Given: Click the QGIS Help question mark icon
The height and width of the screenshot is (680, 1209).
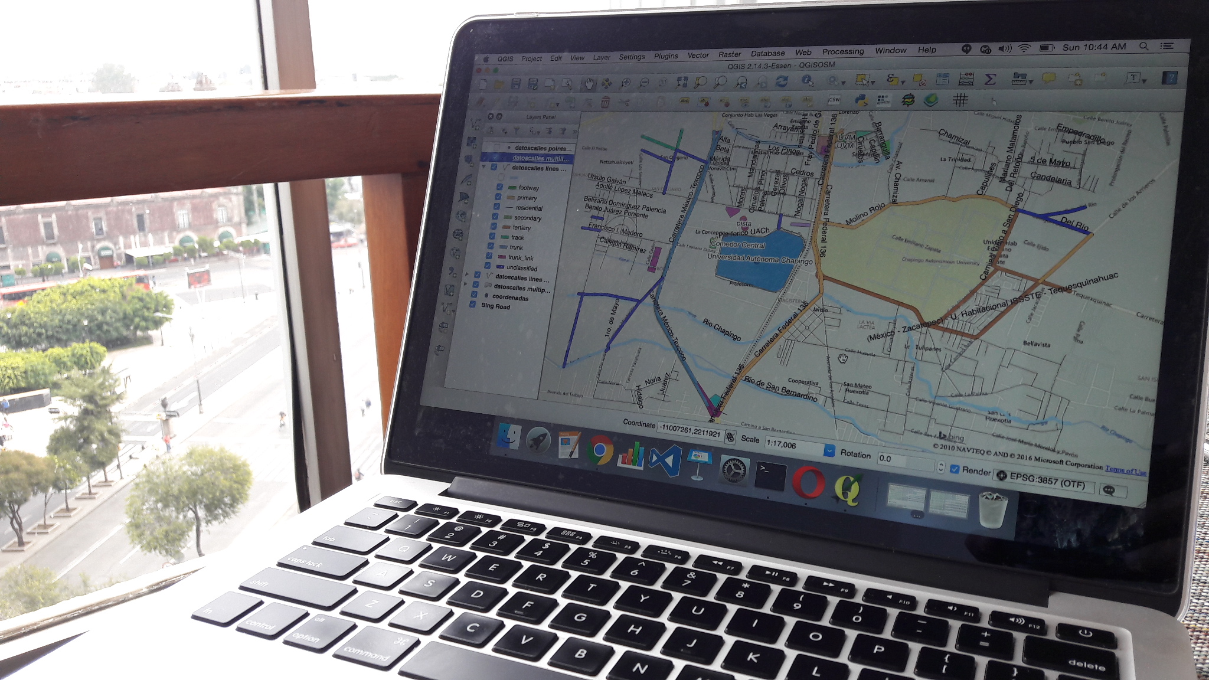Looking at the screenshot, I should (1169, 77).
